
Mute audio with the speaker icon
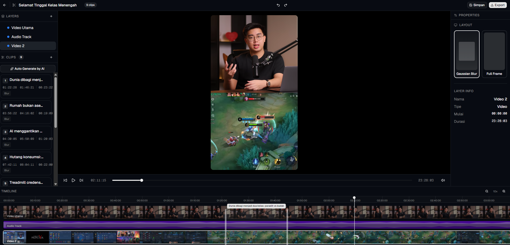[443, 180]
